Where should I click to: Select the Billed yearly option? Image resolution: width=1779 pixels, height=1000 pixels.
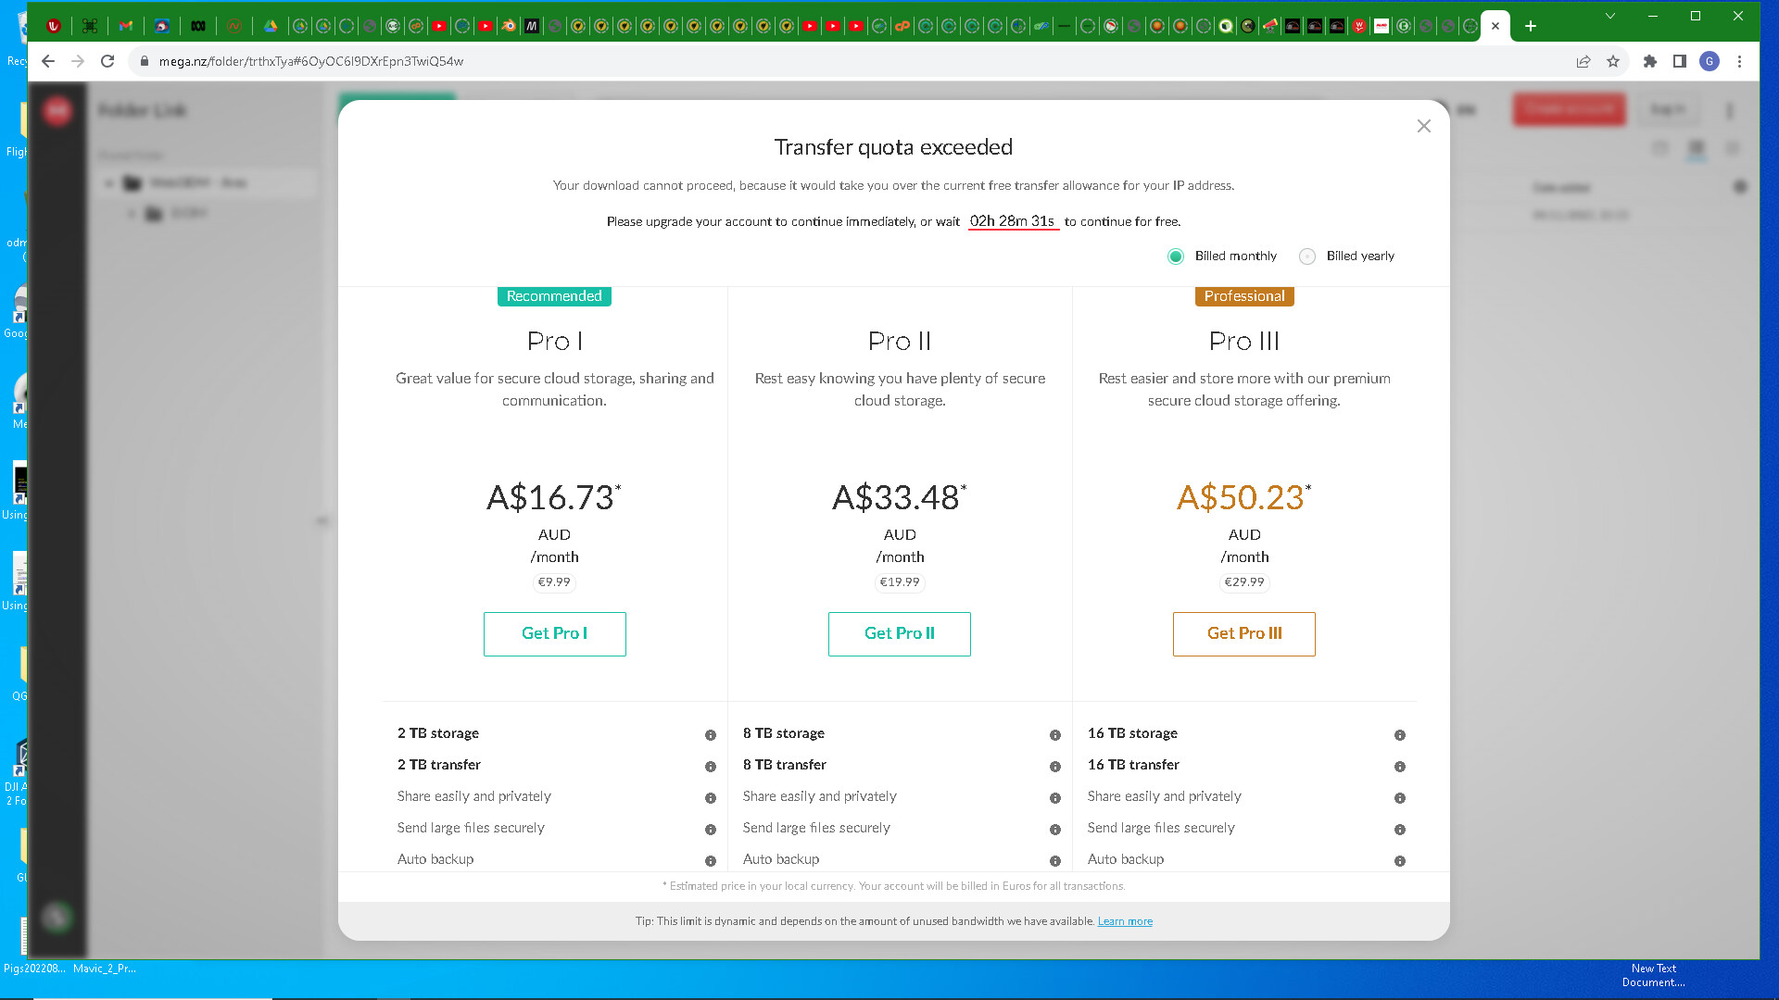tap(1307, 256)
